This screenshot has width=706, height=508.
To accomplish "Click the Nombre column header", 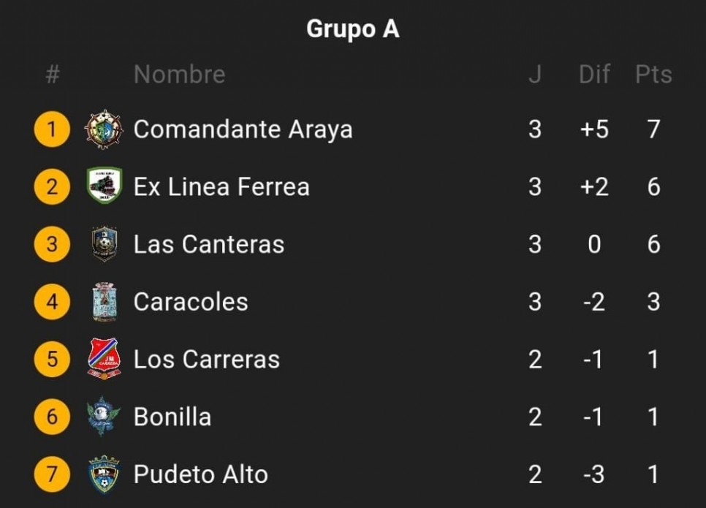I will pyautogui.click(x=179, y=75).
